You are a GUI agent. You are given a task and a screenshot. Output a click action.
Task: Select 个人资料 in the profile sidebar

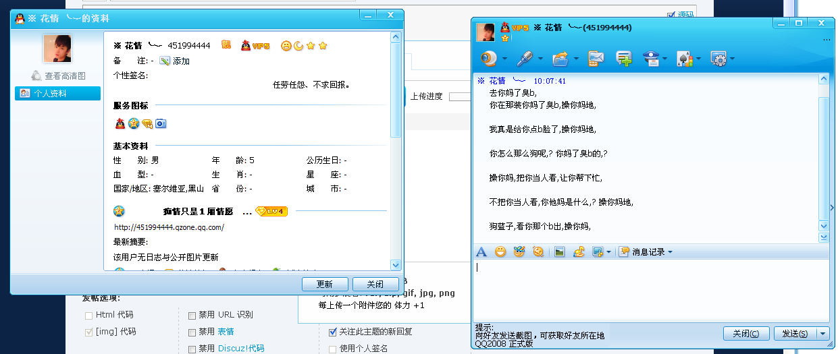coord(57,94)
